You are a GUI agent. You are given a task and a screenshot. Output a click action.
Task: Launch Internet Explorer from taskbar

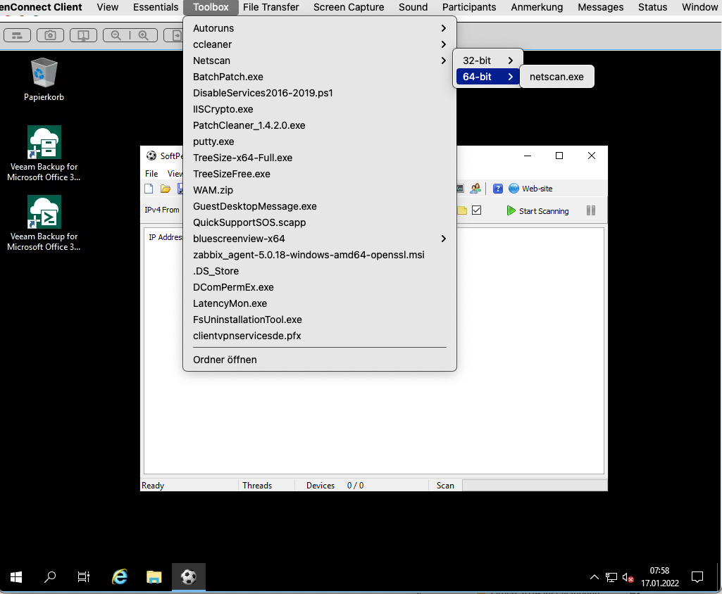click(120, 577)
